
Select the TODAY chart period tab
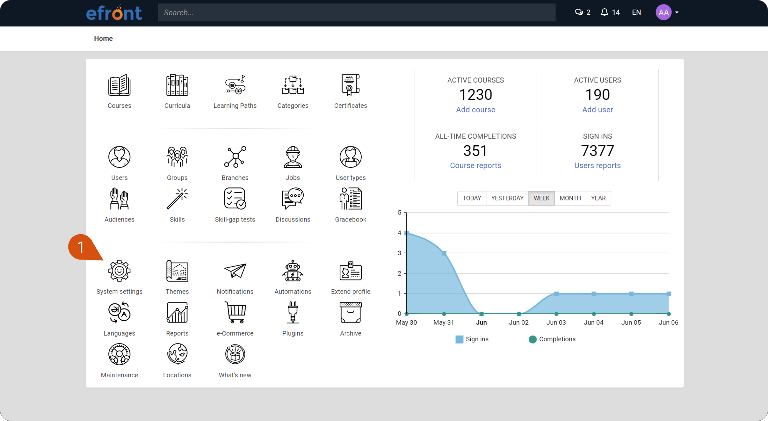(x=472, y=198)
